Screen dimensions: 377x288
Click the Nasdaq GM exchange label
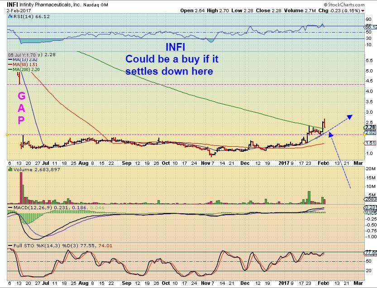[x=95, y=5]
